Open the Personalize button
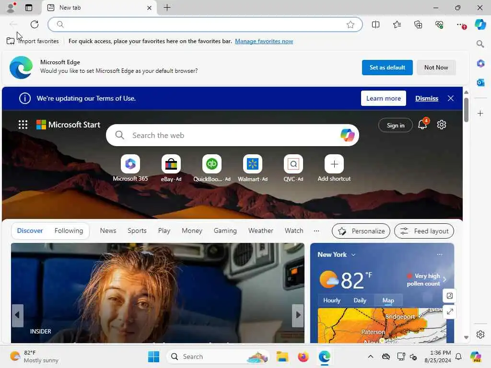Viewport: 491px width, 368px height. (x=361, y=231)
